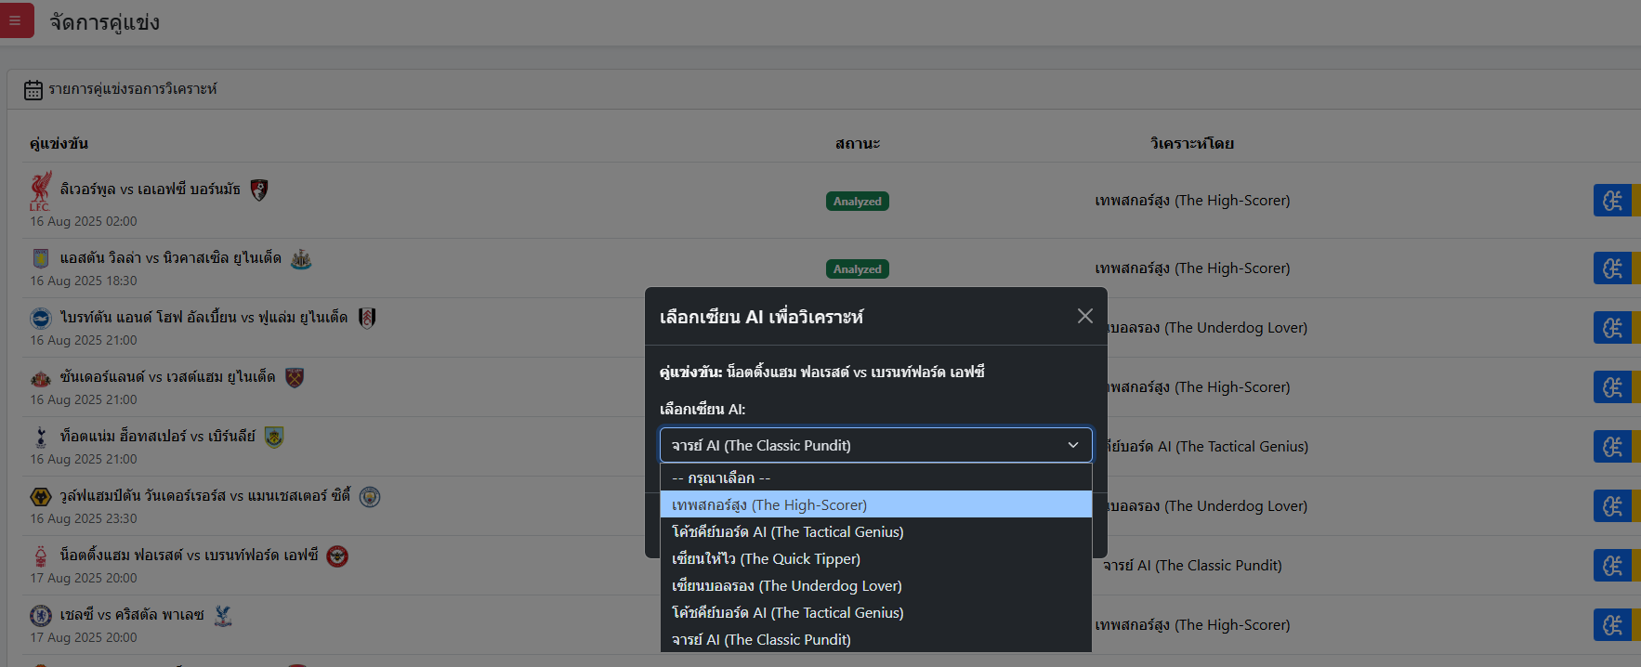Click the รายการคู่แข่งรอการวิเคราะห์ card heading
The image size is (1641, 667).
(133, 89)
